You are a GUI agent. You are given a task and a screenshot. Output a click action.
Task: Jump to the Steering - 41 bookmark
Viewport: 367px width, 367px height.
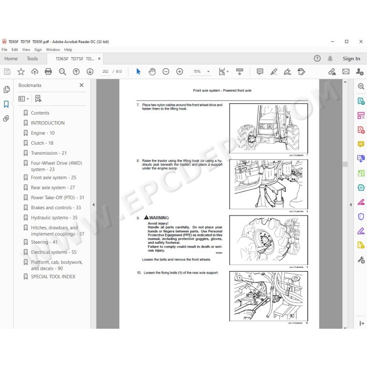point(44,242)
